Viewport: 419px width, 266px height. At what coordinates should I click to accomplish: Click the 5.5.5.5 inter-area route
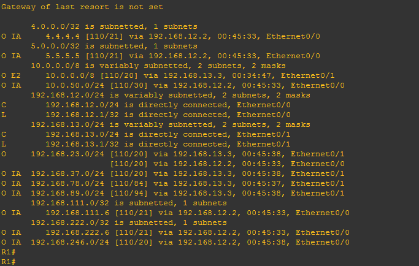161,56
